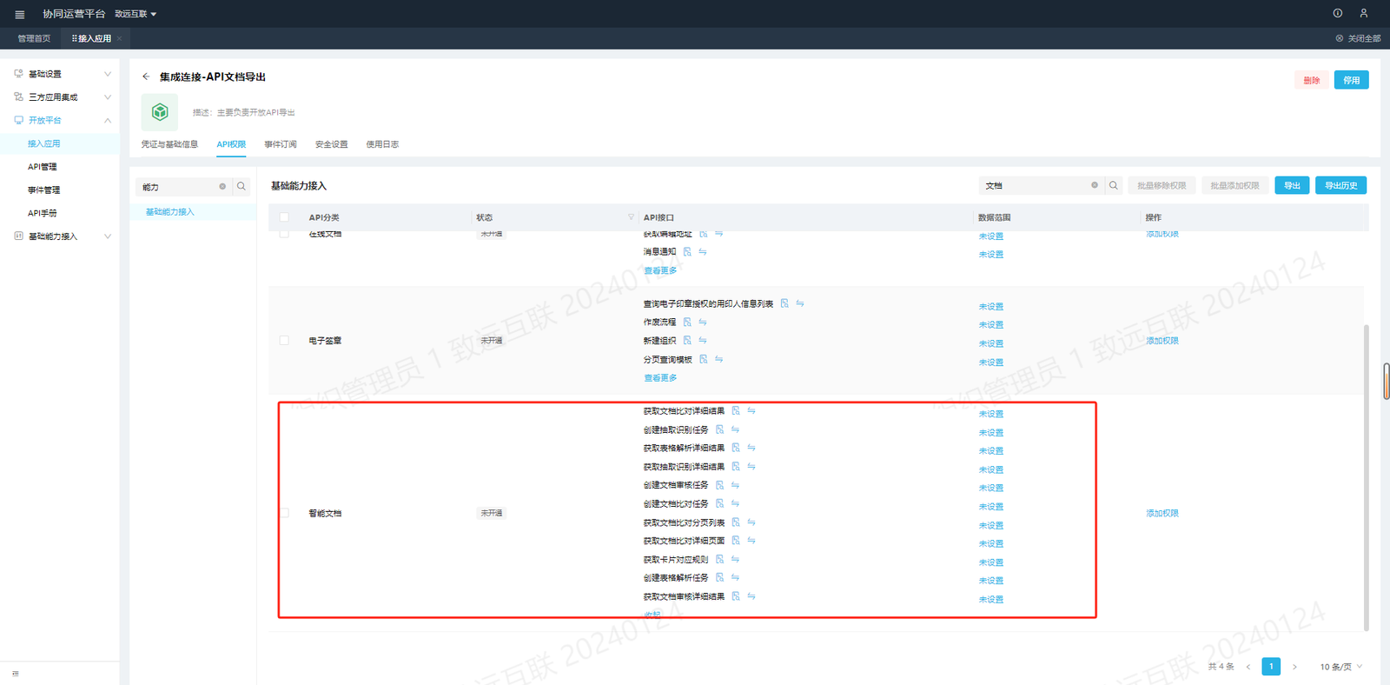Open the document icon beside 消息通知
This screenshot has height=685, width=1390.
(687, 252)
